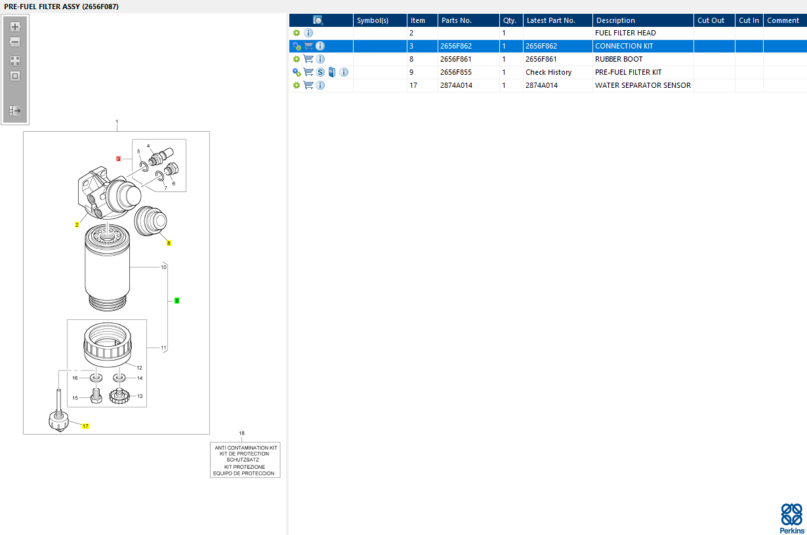This screenshot has height=535, width=807.
Task: Sort by Description column header
Action: pyautogui.click(x=643, y=20)
